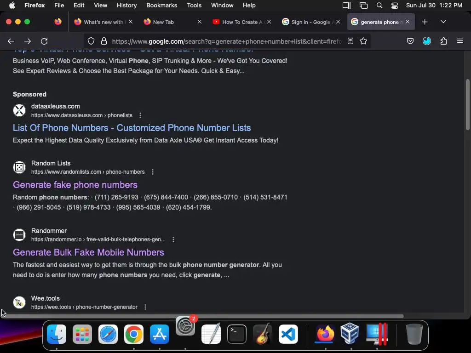Open System Settings from the Dock

pos(185,326)
